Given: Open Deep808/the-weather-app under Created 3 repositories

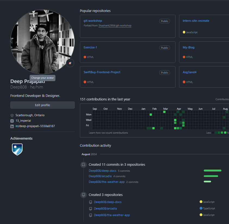Looking at the screenshot, I should [112, 215].
